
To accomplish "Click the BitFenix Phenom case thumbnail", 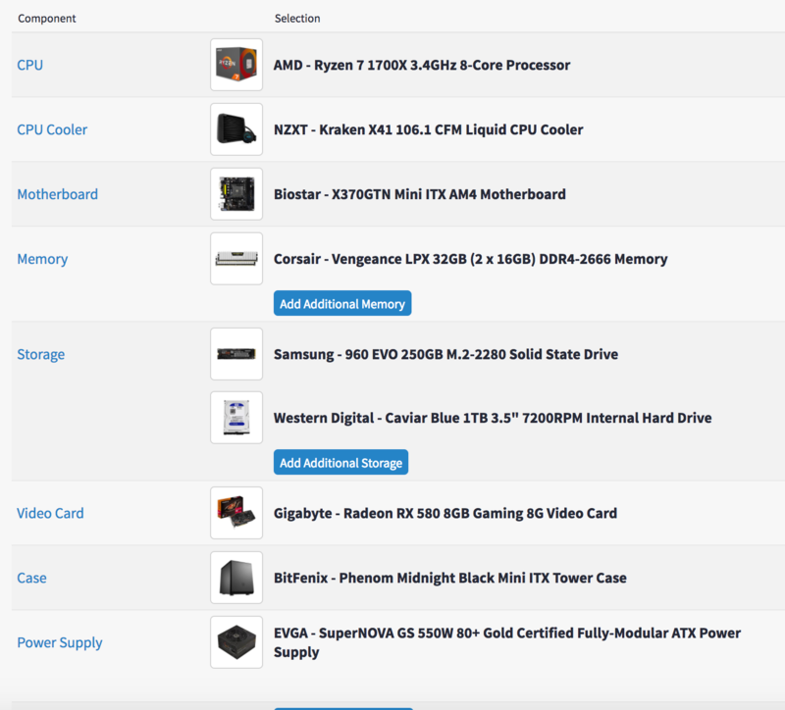I will pyautogui.click(x=236, y=578).
